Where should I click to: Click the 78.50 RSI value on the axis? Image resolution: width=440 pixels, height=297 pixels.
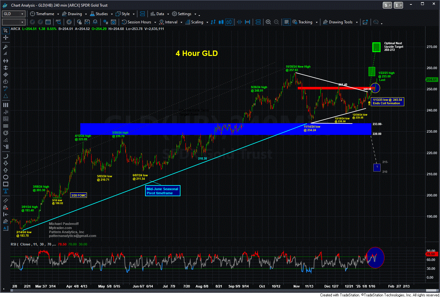click(432, 254)
